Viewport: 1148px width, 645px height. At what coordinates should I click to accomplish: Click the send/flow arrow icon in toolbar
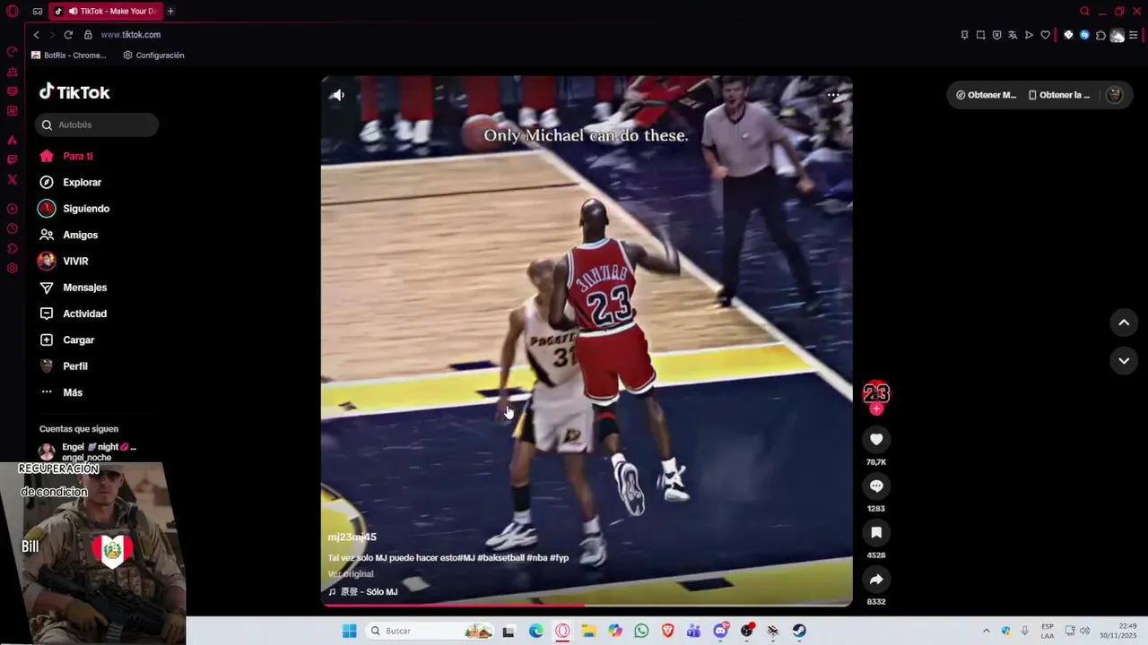click(x=1029, y=35)
